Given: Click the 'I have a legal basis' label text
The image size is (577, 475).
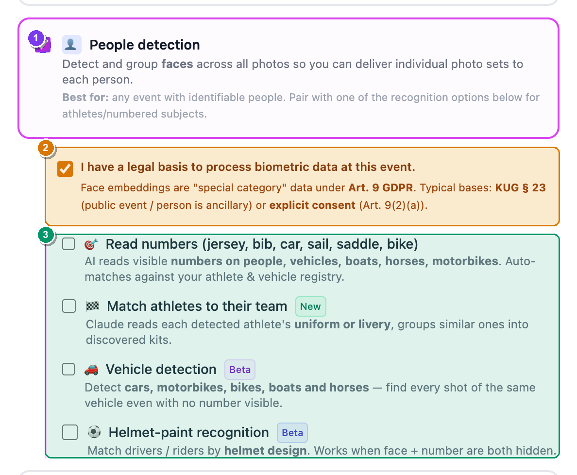Looking at the screenshot, I should tap(248, 167).
